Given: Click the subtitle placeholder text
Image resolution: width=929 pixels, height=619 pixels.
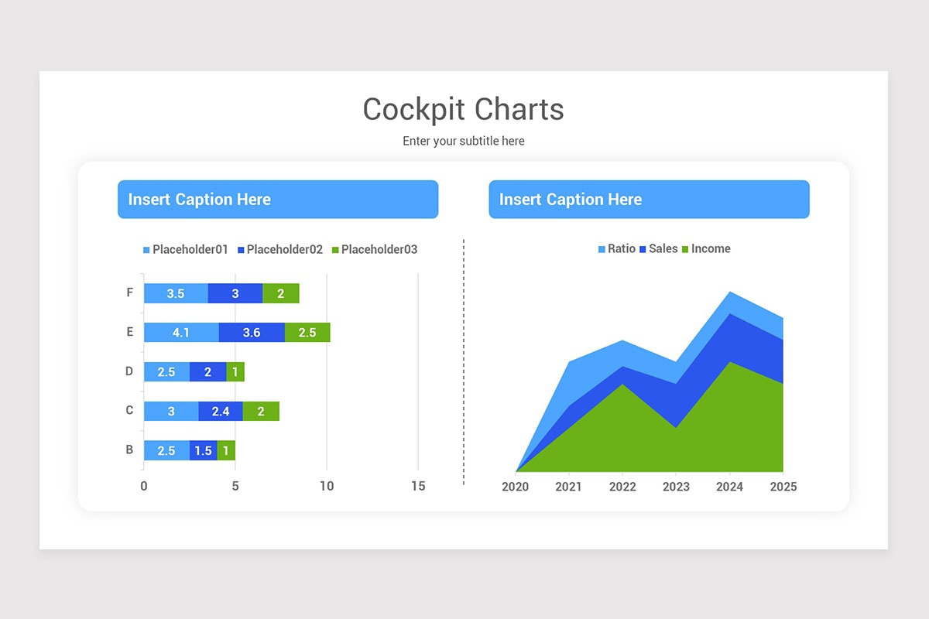Looking at the screenshot, I should (463, 141).
